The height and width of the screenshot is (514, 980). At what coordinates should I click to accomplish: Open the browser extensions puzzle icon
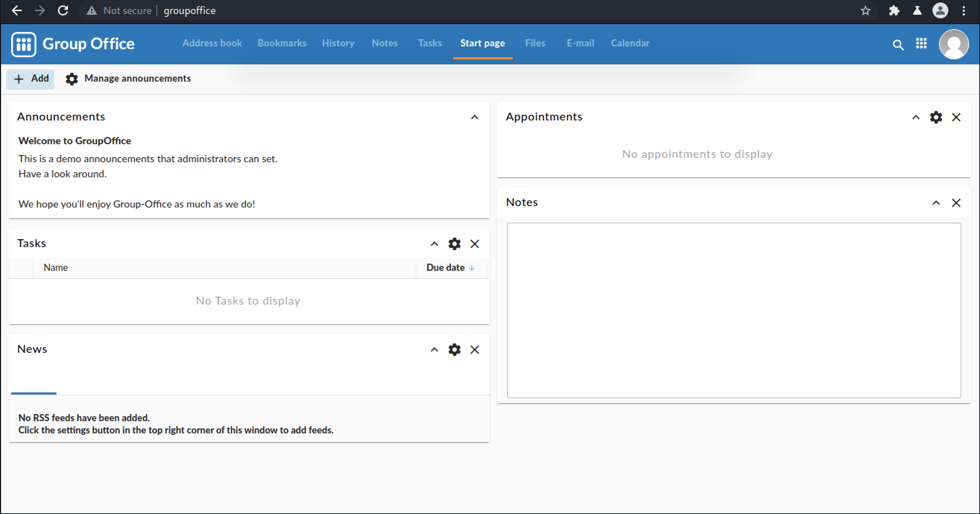point(894,11)
